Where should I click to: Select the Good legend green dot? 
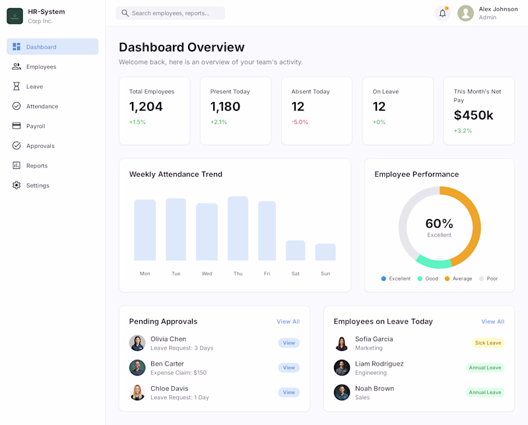tap(420, 278)
